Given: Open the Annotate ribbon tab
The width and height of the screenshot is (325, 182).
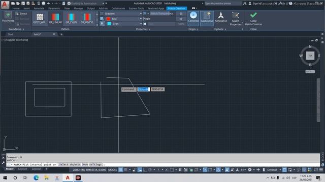Looking at the screenshot, I should click(39, 9).
